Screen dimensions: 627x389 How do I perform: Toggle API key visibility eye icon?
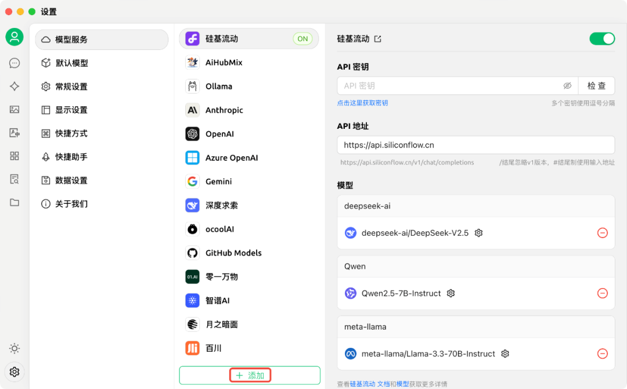[567, 86]
